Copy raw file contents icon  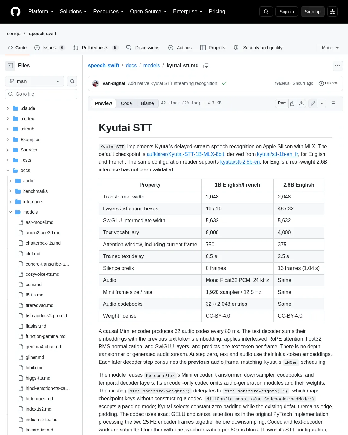(x=293, y=103)
